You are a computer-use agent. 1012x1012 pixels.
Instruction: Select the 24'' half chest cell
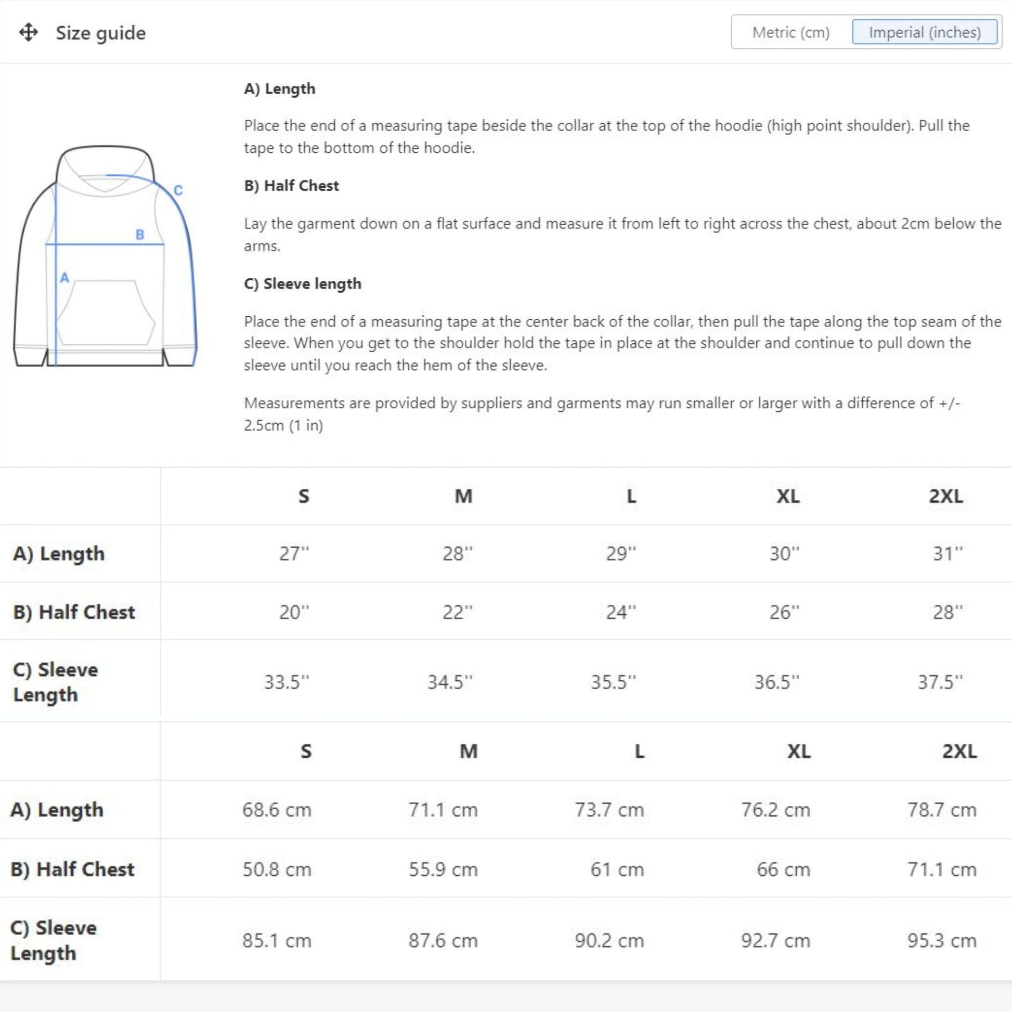pos(621,612)
